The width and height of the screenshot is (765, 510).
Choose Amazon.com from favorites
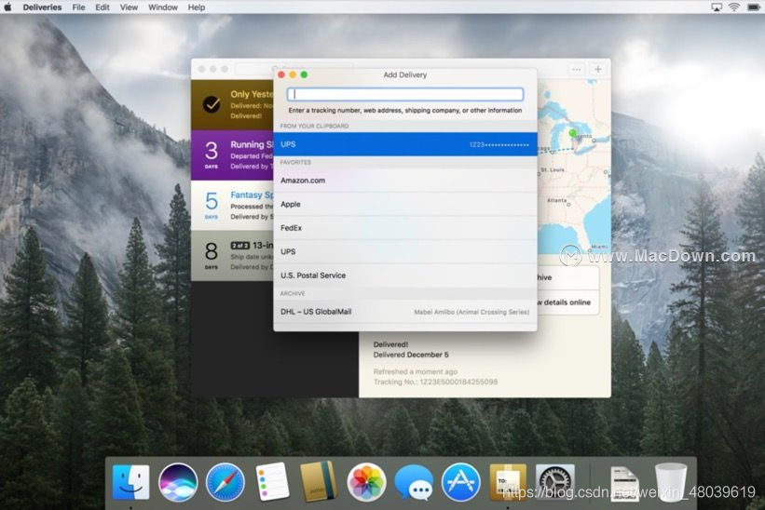(x=405, y=181)
